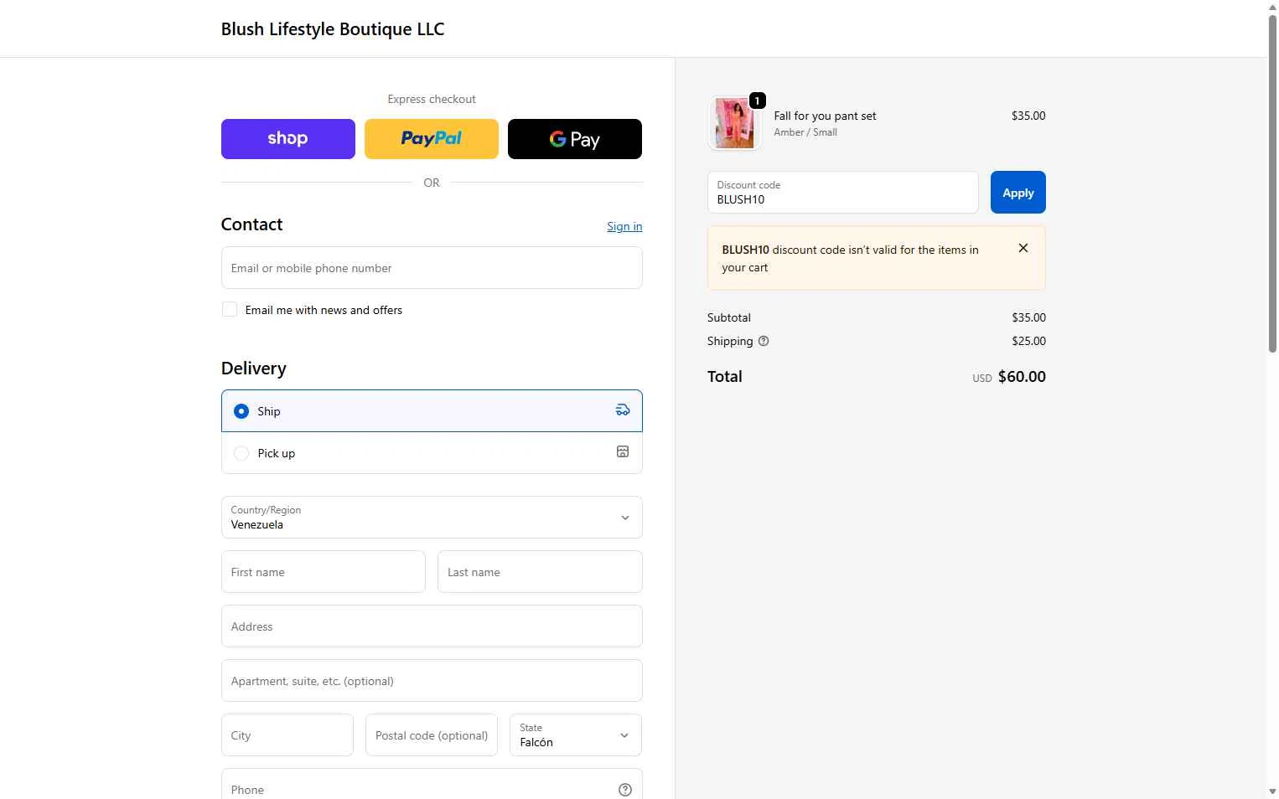Click the scrollbar down arrow

click(x=1272, y=791)
